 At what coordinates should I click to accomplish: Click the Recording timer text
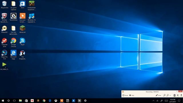pos(152,92)
